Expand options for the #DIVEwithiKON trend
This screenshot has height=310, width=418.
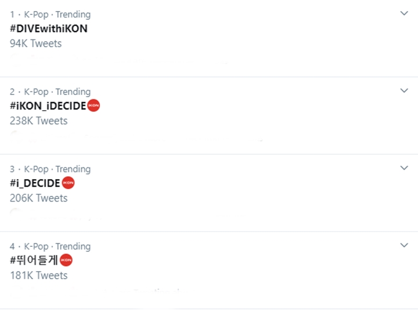(405, 13)
